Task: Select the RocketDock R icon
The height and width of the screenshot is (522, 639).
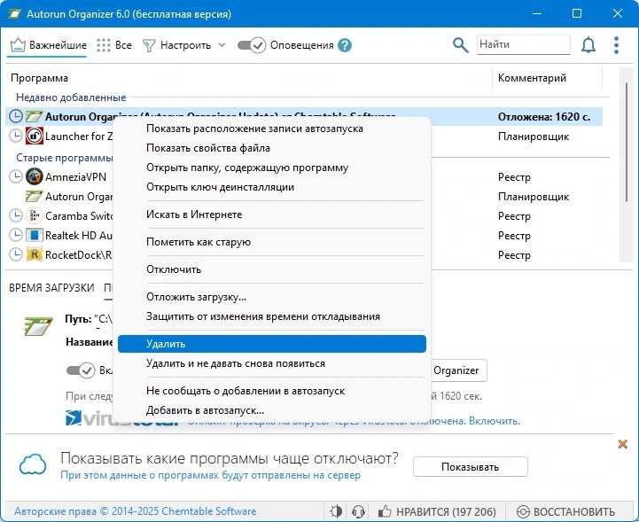Action: click(x=35, y=254)
